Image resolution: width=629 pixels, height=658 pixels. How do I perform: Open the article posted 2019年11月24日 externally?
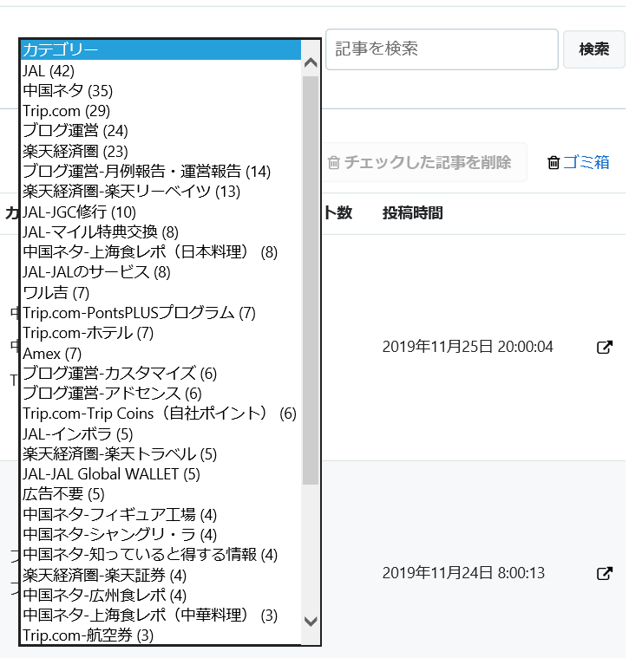[x=604, y=573]
